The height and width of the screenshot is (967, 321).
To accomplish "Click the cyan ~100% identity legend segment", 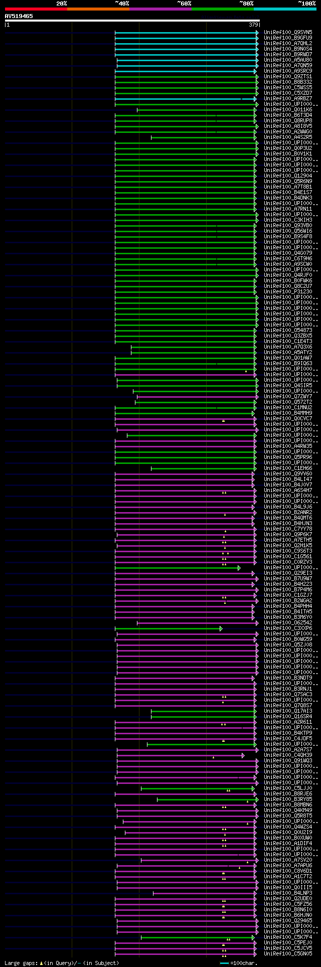I will [x=285, y=9].
